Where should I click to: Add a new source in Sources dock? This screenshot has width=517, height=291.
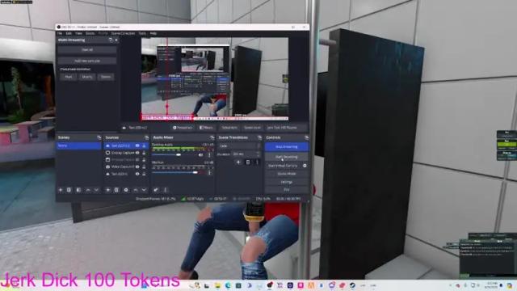pos(107,190)
